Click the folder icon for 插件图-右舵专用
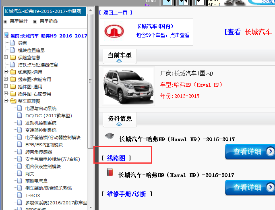Viewport: 275px width, 210px height. pyautogui.click(x=13, y=94)
